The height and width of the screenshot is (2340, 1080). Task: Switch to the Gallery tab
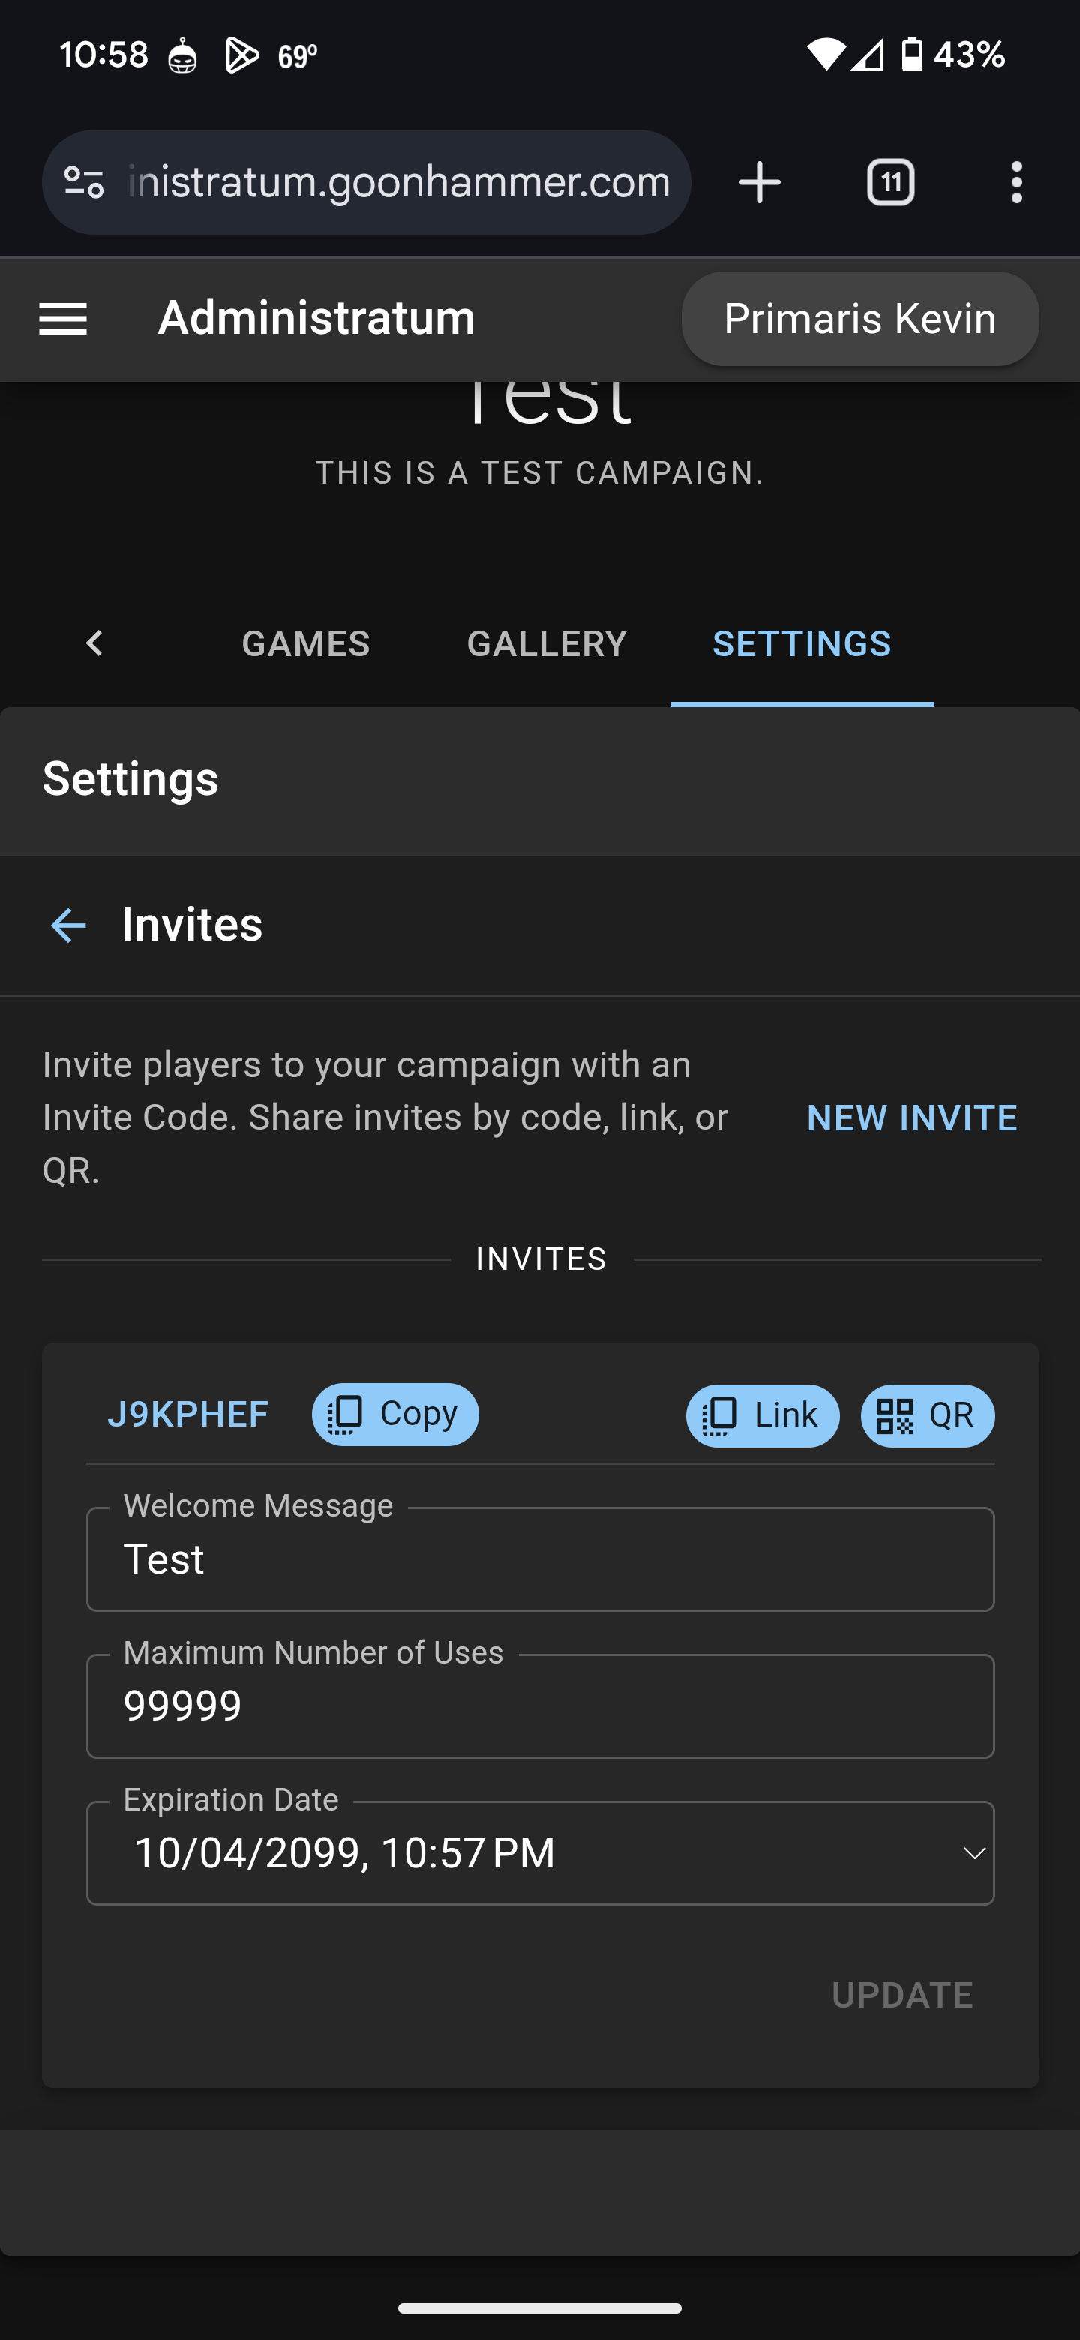point(547,644)
